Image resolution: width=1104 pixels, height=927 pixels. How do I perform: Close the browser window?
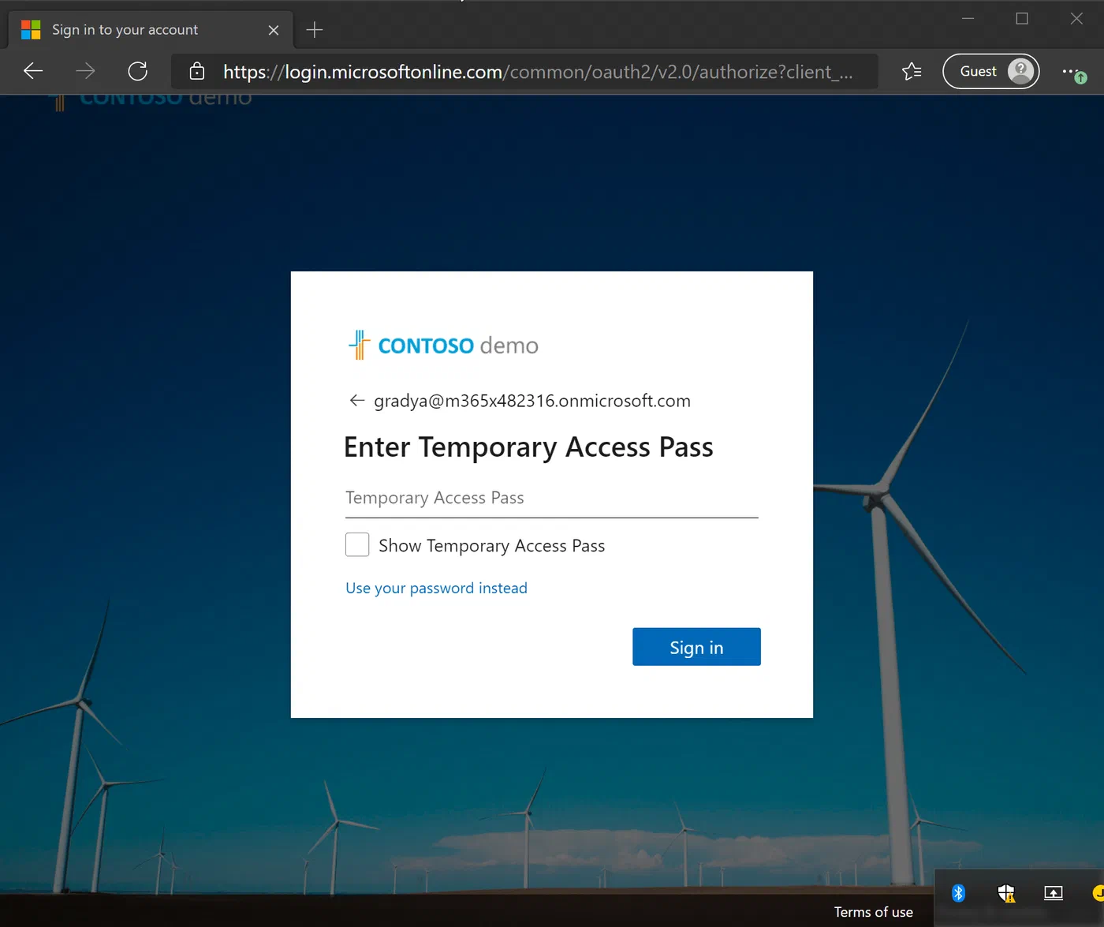(x=1076, y=18)
